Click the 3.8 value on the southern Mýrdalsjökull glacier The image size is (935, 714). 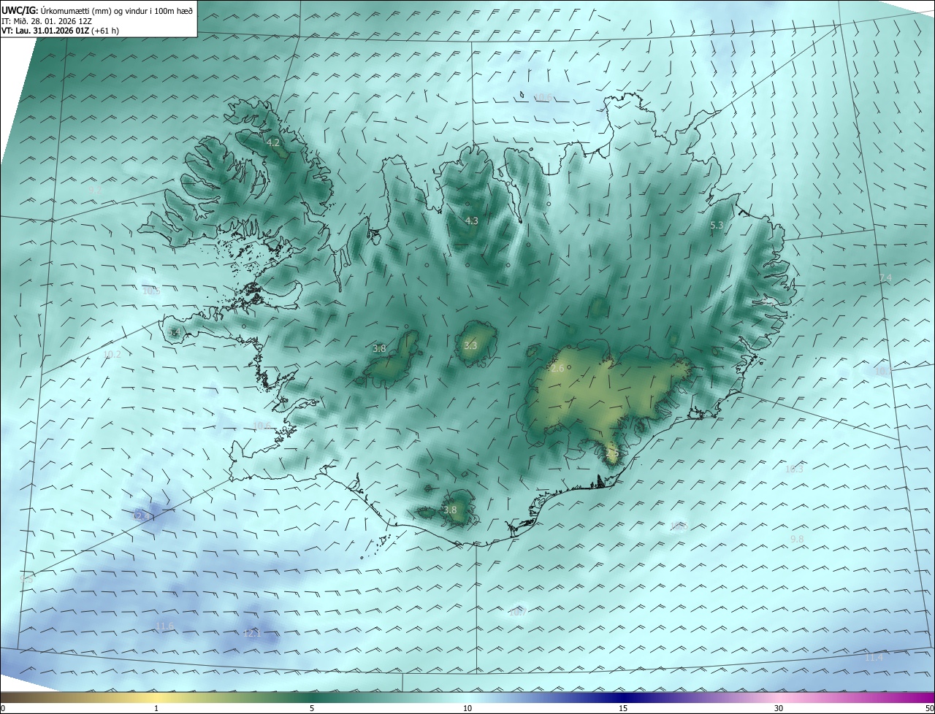click(450, 510)
